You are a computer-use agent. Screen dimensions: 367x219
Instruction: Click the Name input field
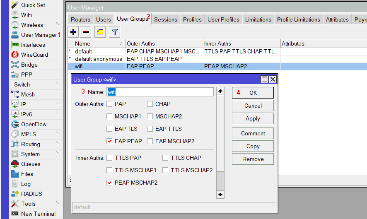(x=160, y=92)
